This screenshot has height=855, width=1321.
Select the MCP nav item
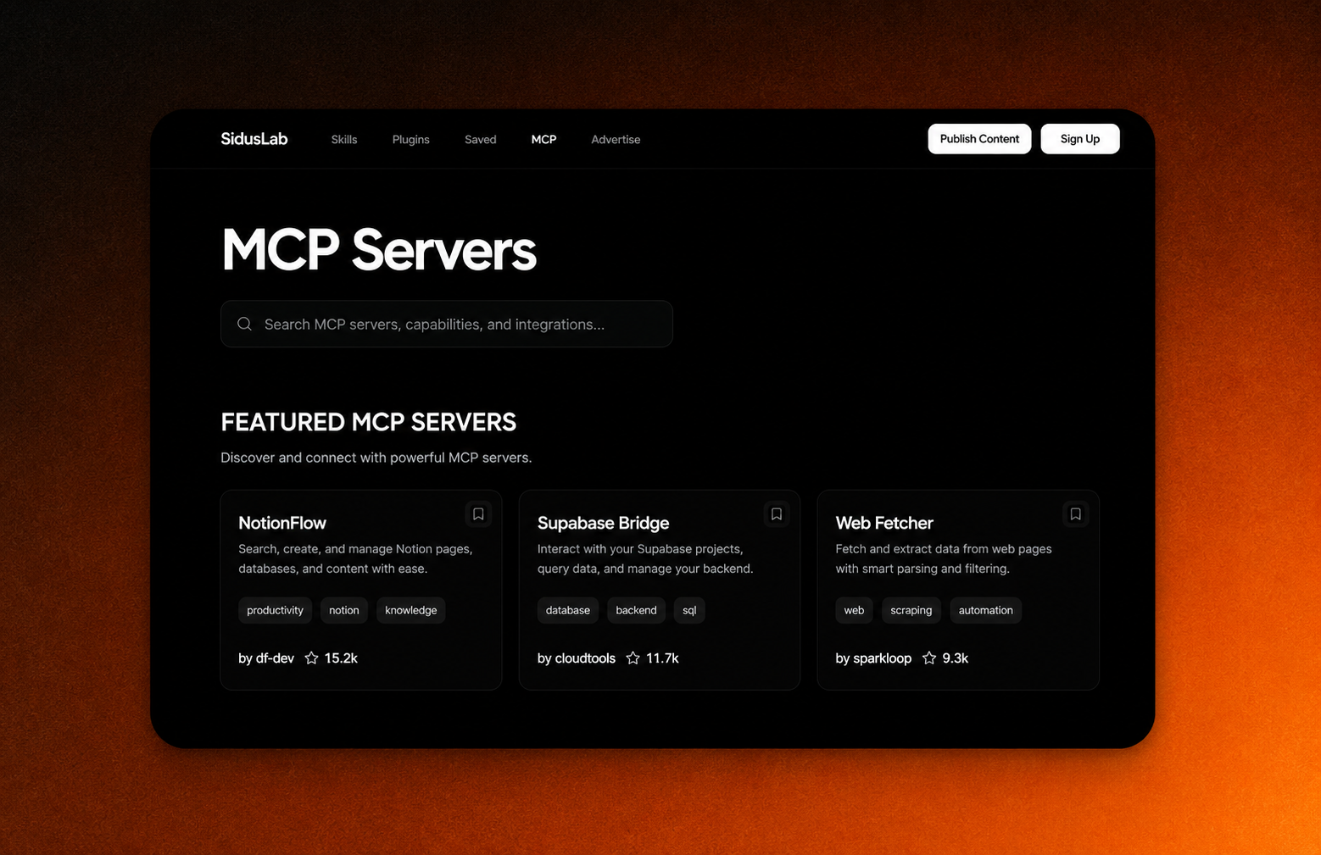point(543,140)
